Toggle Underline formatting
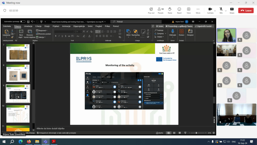 (62, 36)
